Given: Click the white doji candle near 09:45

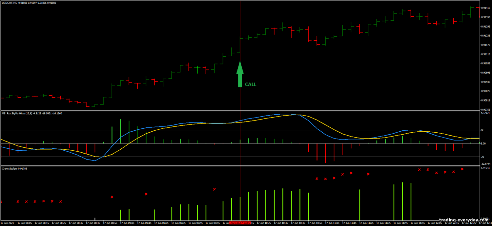Looking at the screenshot, I should pos(197,67).
